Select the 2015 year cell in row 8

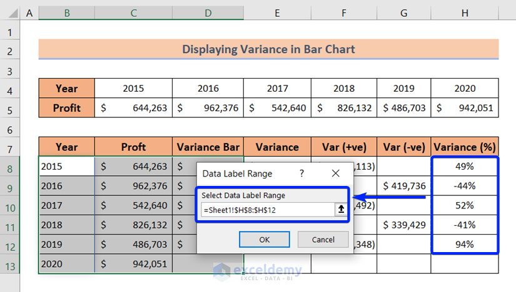point(67,167)
